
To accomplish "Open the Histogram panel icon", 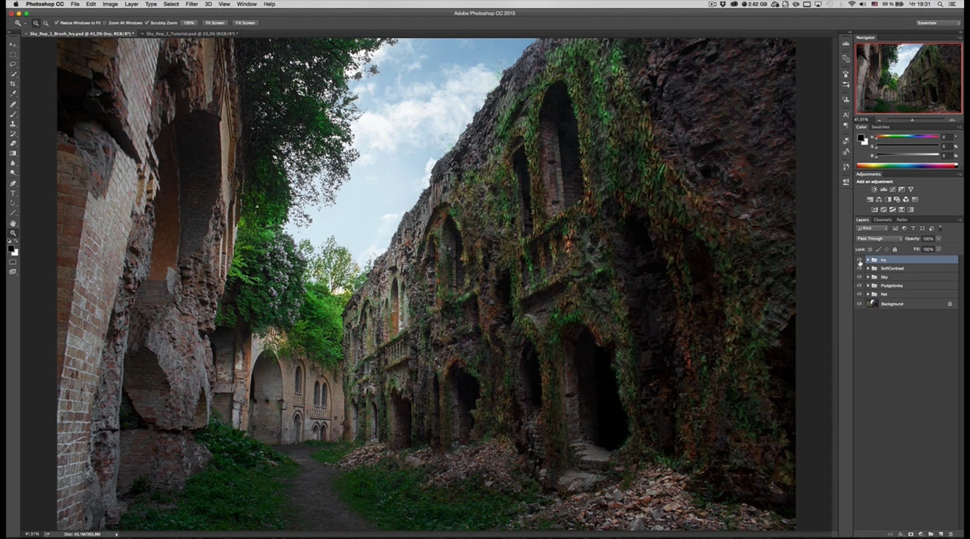I will 846,44.
